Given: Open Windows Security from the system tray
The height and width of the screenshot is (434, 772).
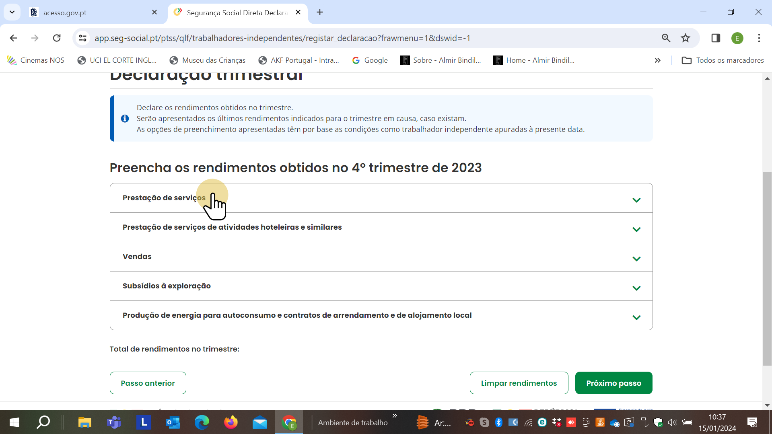Looking at the screenshot, I should (x=658, y=422).
